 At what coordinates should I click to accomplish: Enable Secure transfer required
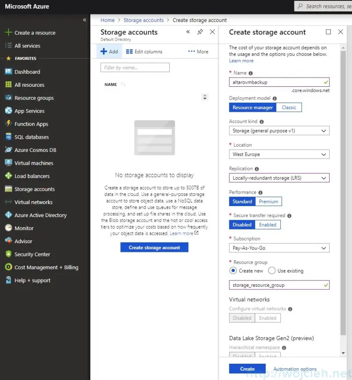tap(268, 225)
